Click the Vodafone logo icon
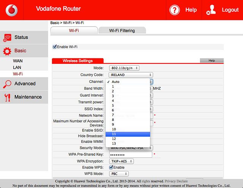 pyautogui.click(x=12, y=10)
